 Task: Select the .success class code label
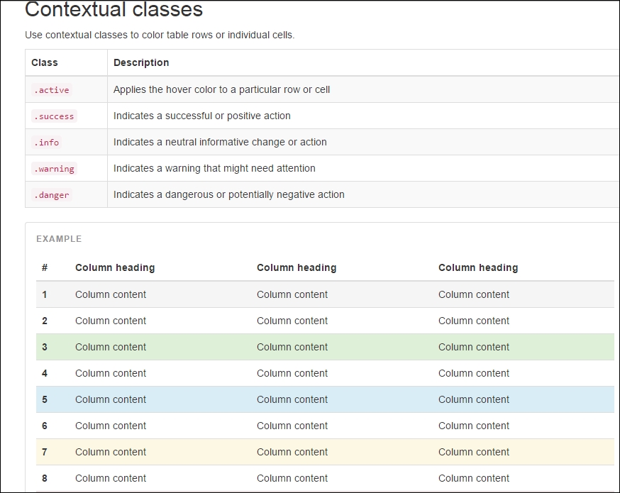click(x=54, y=116)
